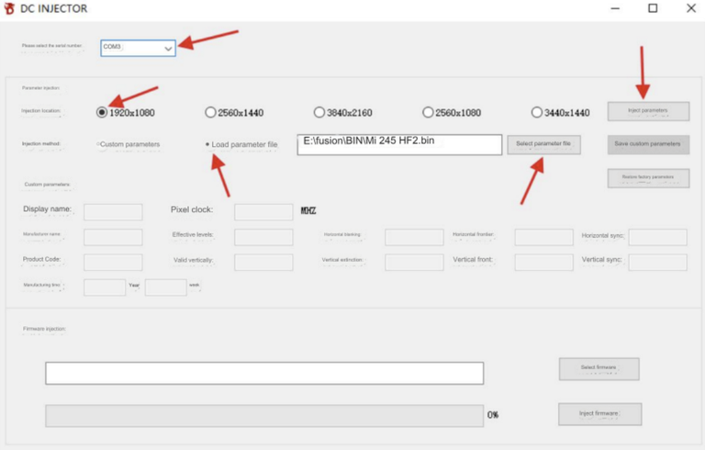705x450 pixels.
Task: Click the 0% progress label
Action: point(493,415)
